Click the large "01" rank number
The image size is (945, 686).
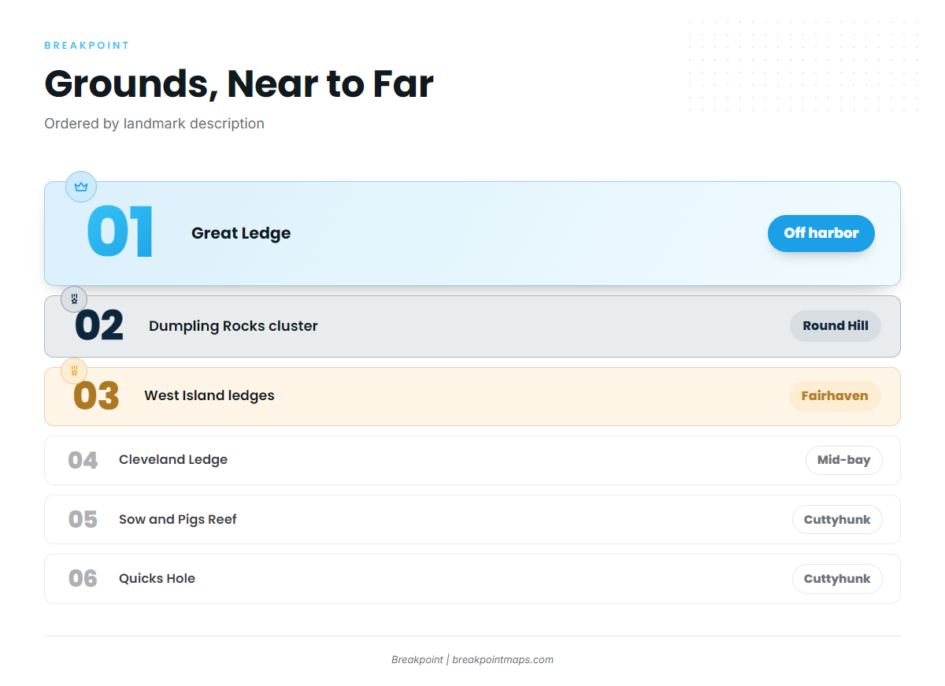(x=120, y=233)
